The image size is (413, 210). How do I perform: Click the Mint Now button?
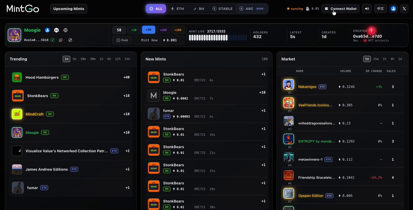159,40
